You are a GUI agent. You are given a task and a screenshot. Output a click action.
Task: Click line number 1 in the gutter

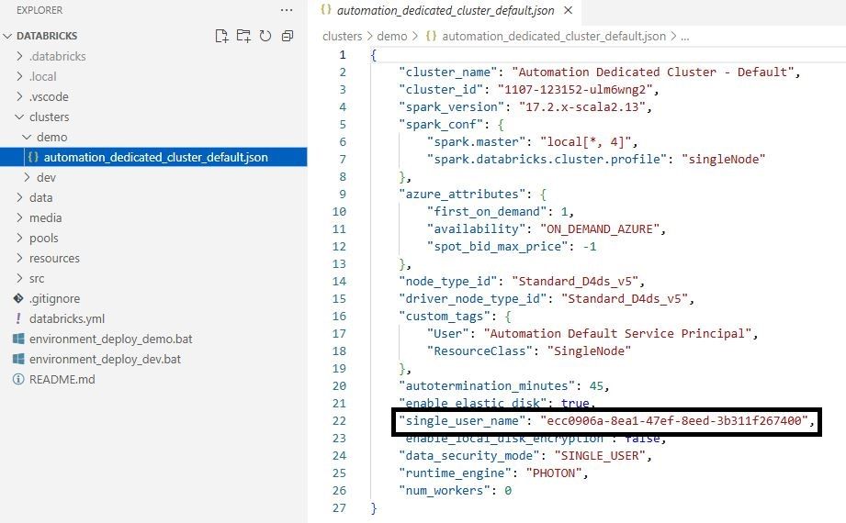tap(343, 54)
